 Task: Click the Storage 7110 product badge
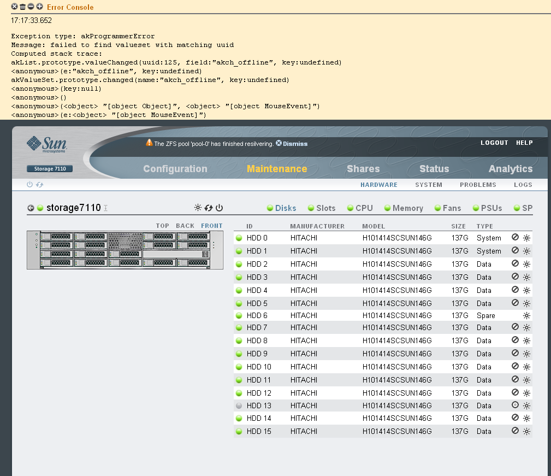click(x=50, y=169)
